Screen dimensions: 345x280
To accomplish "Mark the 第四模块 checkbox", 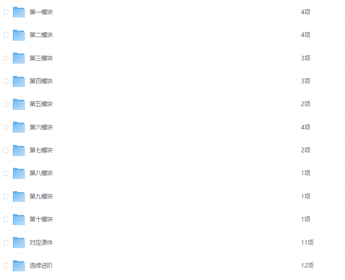I will [6, 81].
